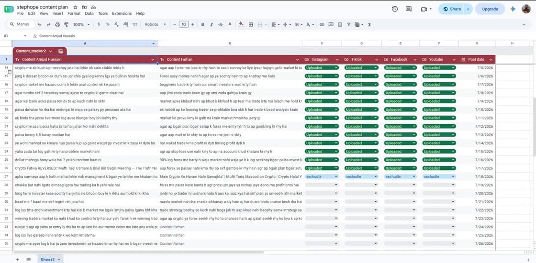Open the text wrapping dropdown

click(298, 24)
